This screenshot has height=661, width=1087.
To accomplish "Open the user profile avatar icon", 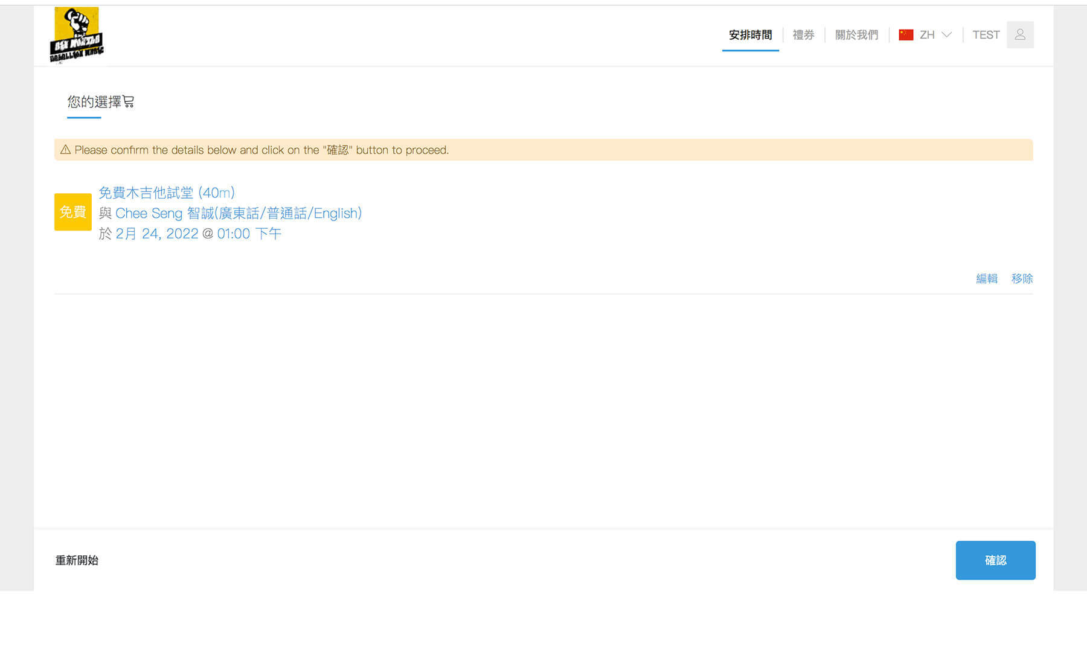I will coord(1020,35).
